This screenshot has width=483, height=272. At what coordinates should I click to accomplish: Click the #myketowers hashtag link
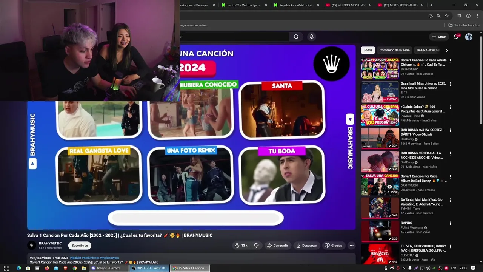click(109, 258)
